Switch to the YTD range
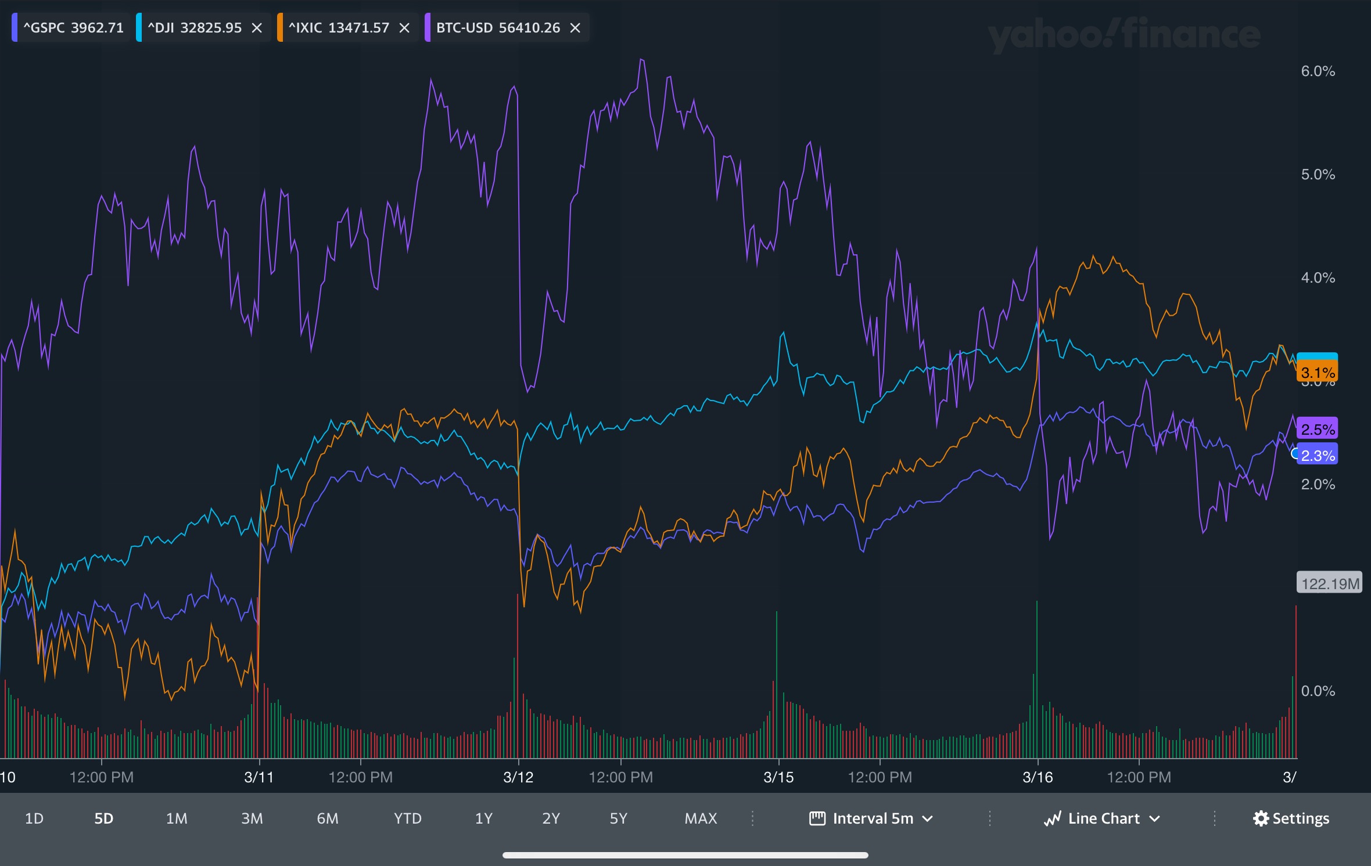The width and height of the screenshot is (1371, 866). (407, 818)
